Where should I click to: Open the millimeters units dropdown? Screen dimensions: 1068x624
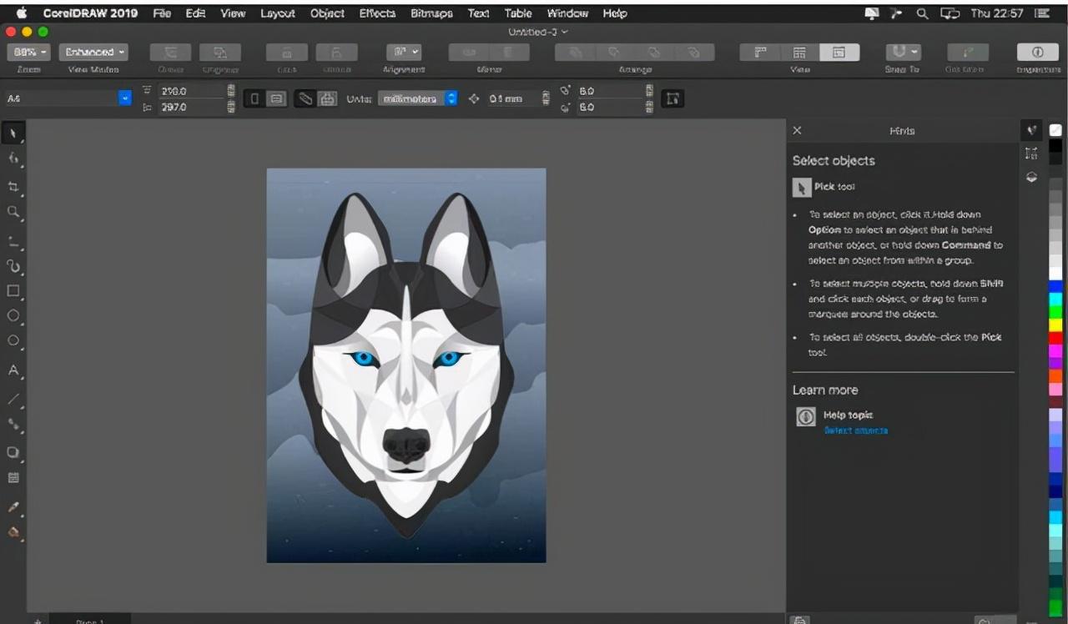tap(417, 98)
